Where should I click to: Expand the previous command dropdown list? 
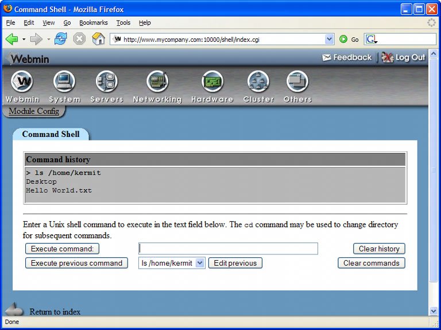pyautogui.click(x=200, y=263)
